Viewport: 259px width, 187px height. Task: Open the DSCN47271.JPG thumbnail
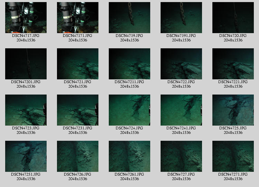[x=233, y=156]
